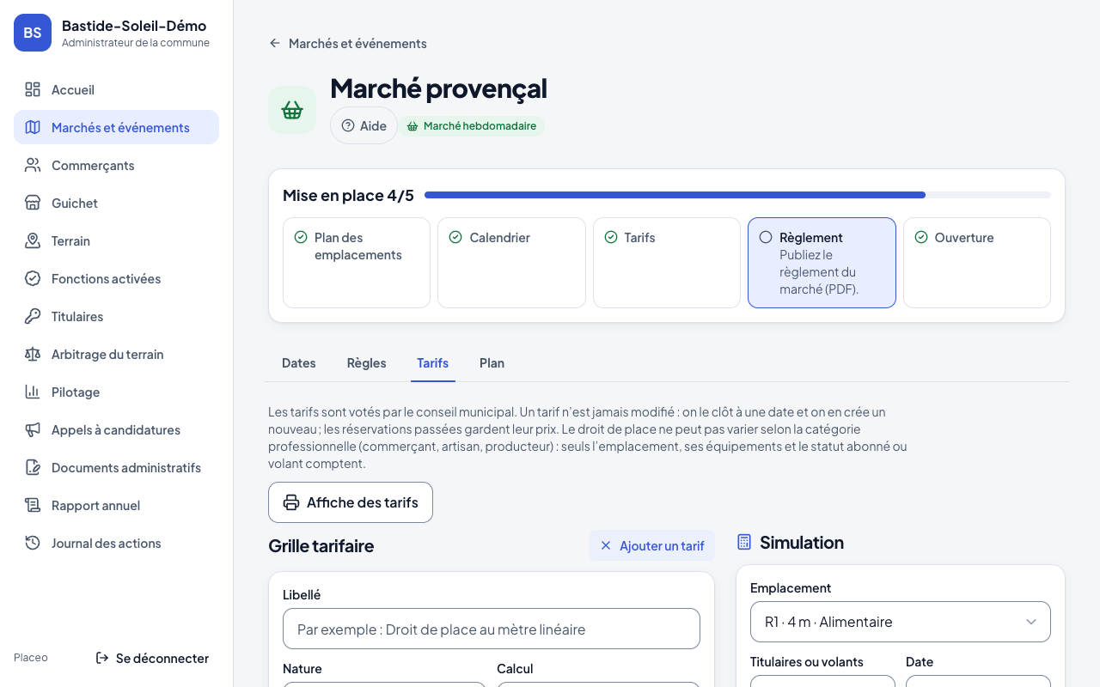Open the checked Plan des emplacements step

click(357, 263)
